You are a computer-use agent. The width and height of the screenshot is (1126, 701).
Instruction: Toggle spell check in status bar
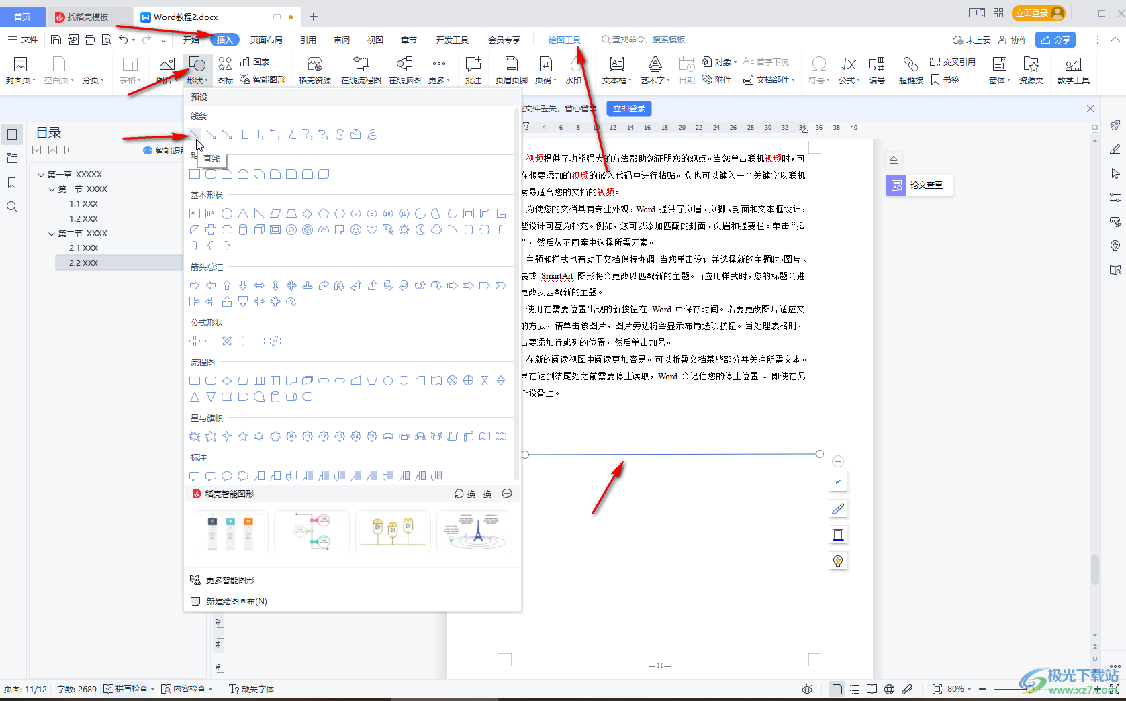coord(129,689)
